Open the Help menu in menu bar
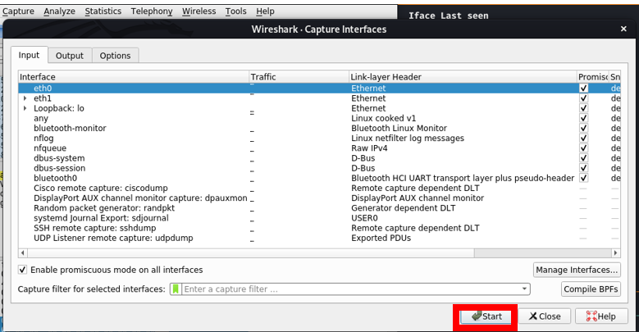Screen dimensions: 639x332 [265, 11]
